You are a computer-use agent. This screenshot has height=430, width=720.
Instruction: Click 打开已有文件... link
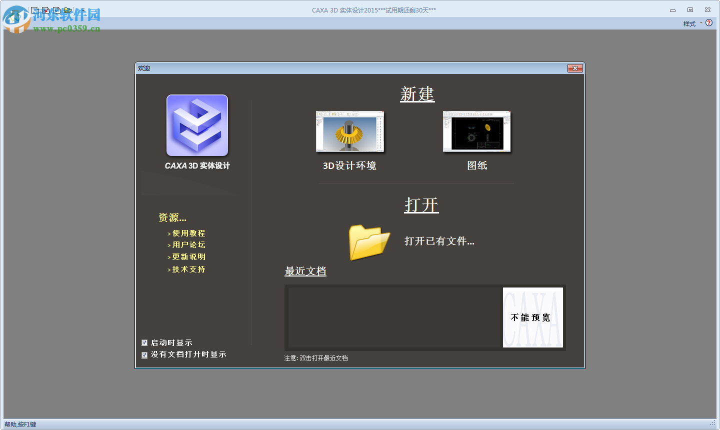point(439,241)
